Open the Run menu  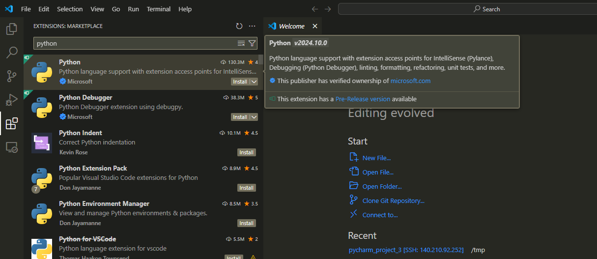[133, 9]
